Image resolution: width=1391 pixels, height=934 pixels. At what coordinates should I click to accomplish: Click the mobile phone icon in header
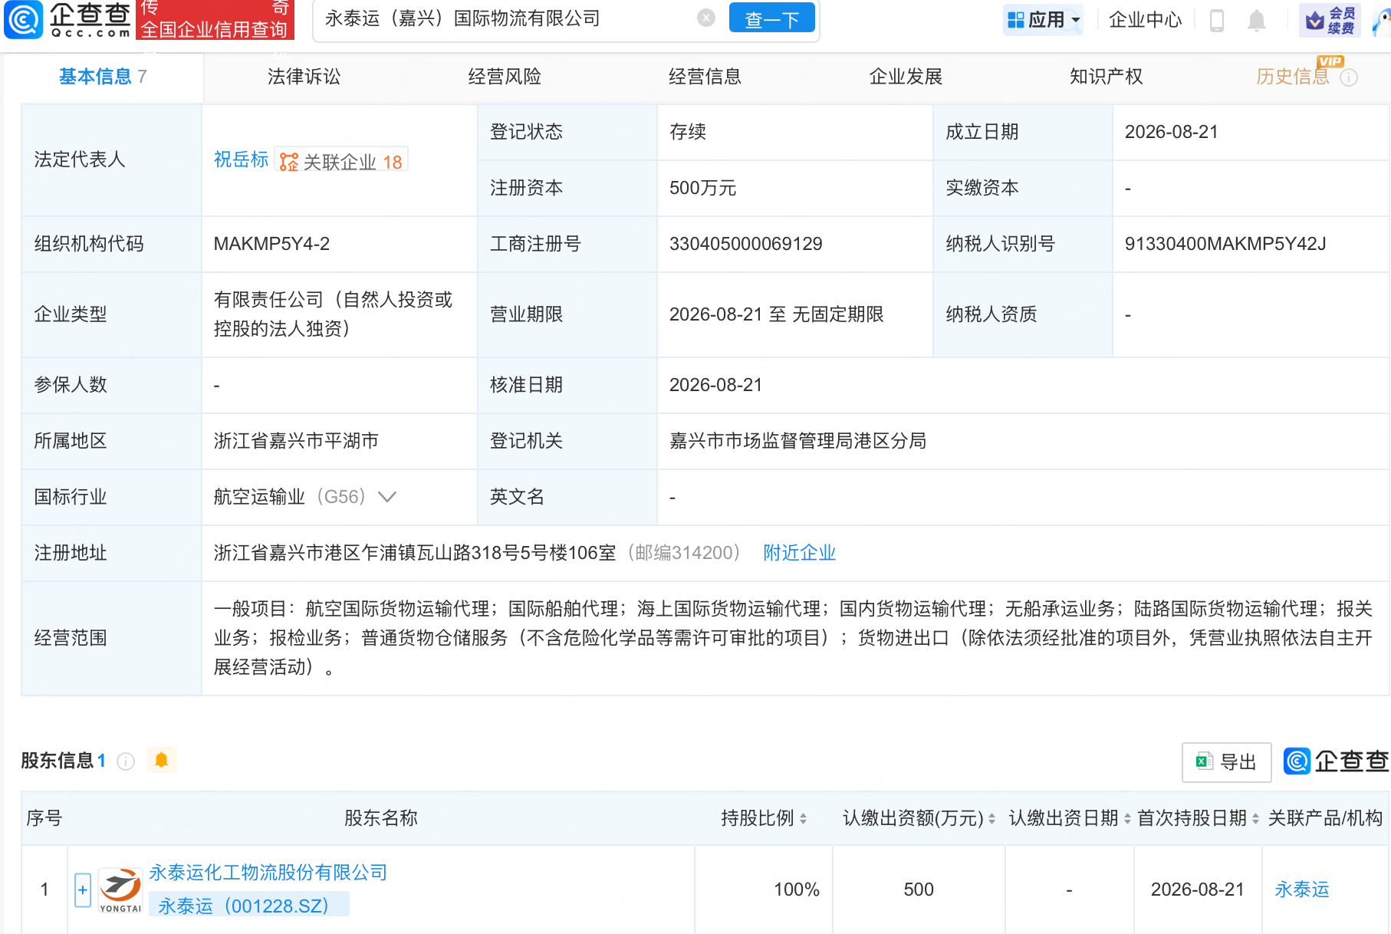point(1216,20)
